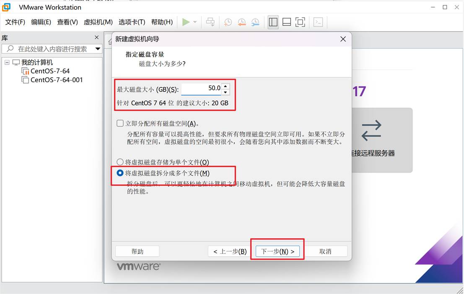The width and height of the screenshot is (464, 294).
Task: Click the CentOS-7-64-001 VM icon
Action: tap(26, 80)
